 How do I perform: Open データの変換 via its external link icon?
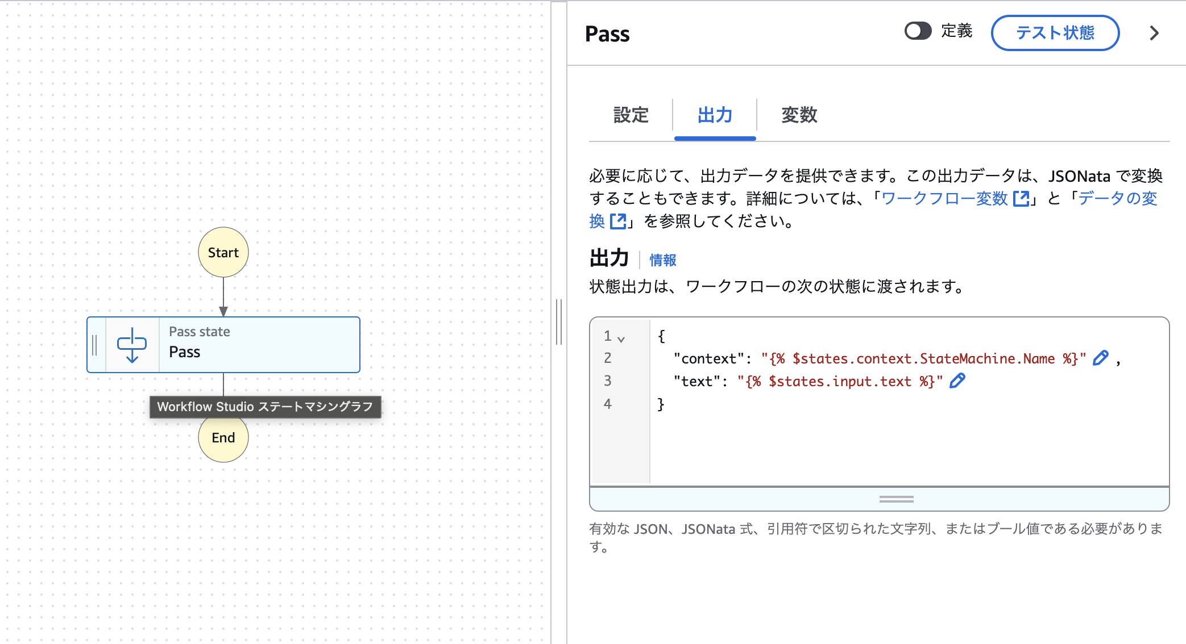(x=617, y=222)
